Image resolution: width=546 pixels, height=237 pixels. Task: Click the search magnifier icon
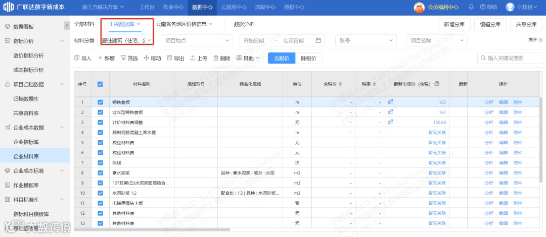pyautogui.click(x=483, y=58)
